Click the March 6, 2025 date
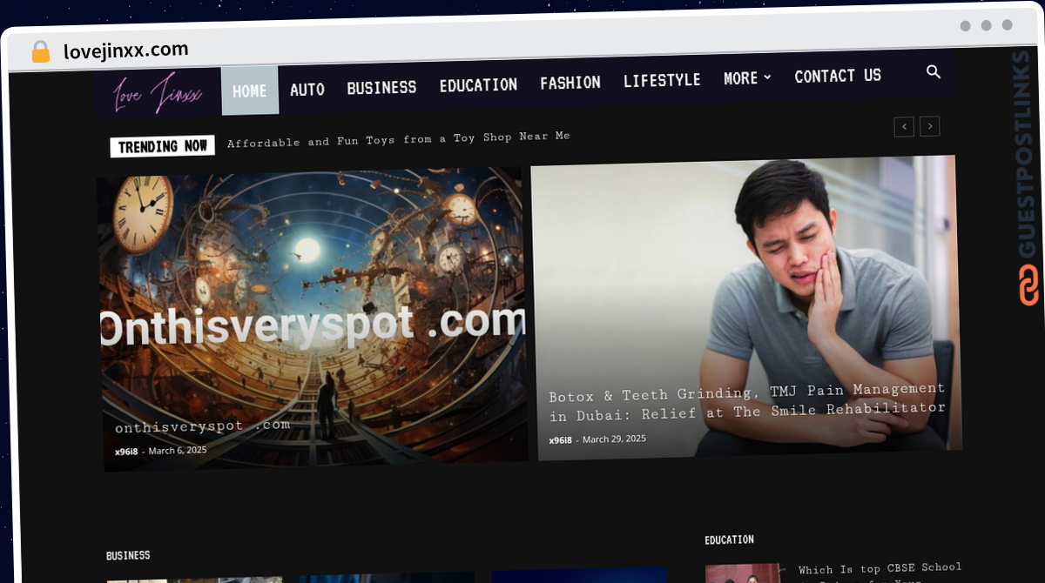This screenshot has width=1045, height=583. pyautogui.click(x=178, y=450)
